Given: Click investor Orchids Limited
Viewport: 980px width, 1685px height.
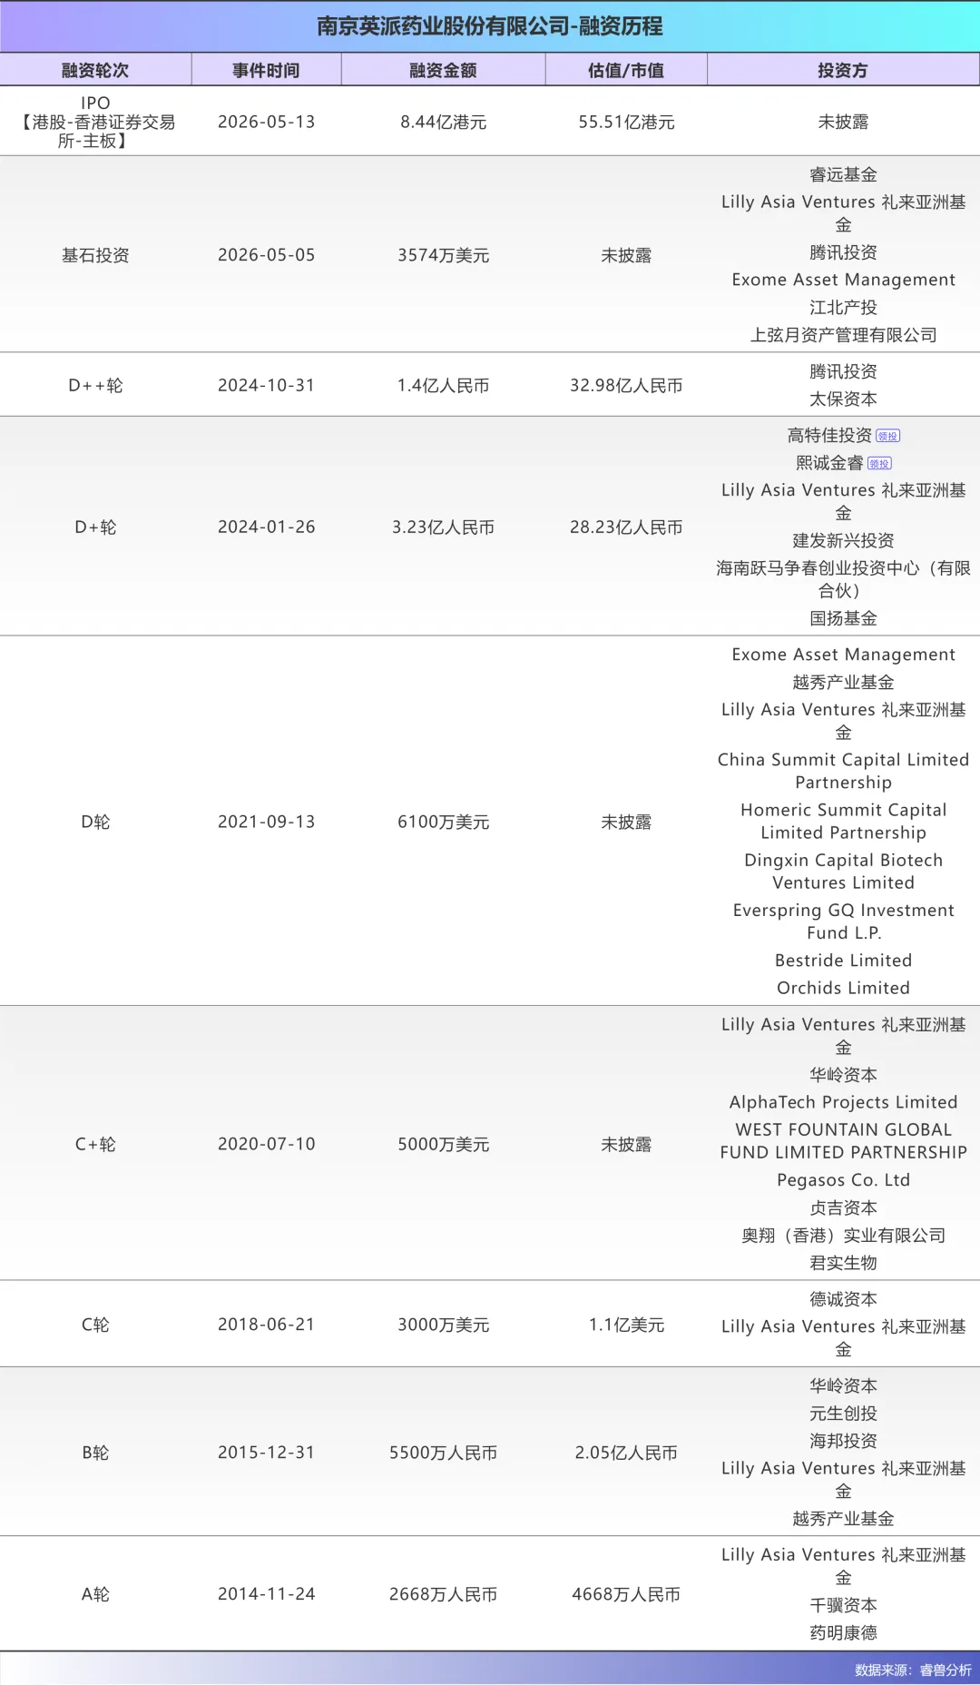Looking at the screenshot, I should click(x=843, y=988).
